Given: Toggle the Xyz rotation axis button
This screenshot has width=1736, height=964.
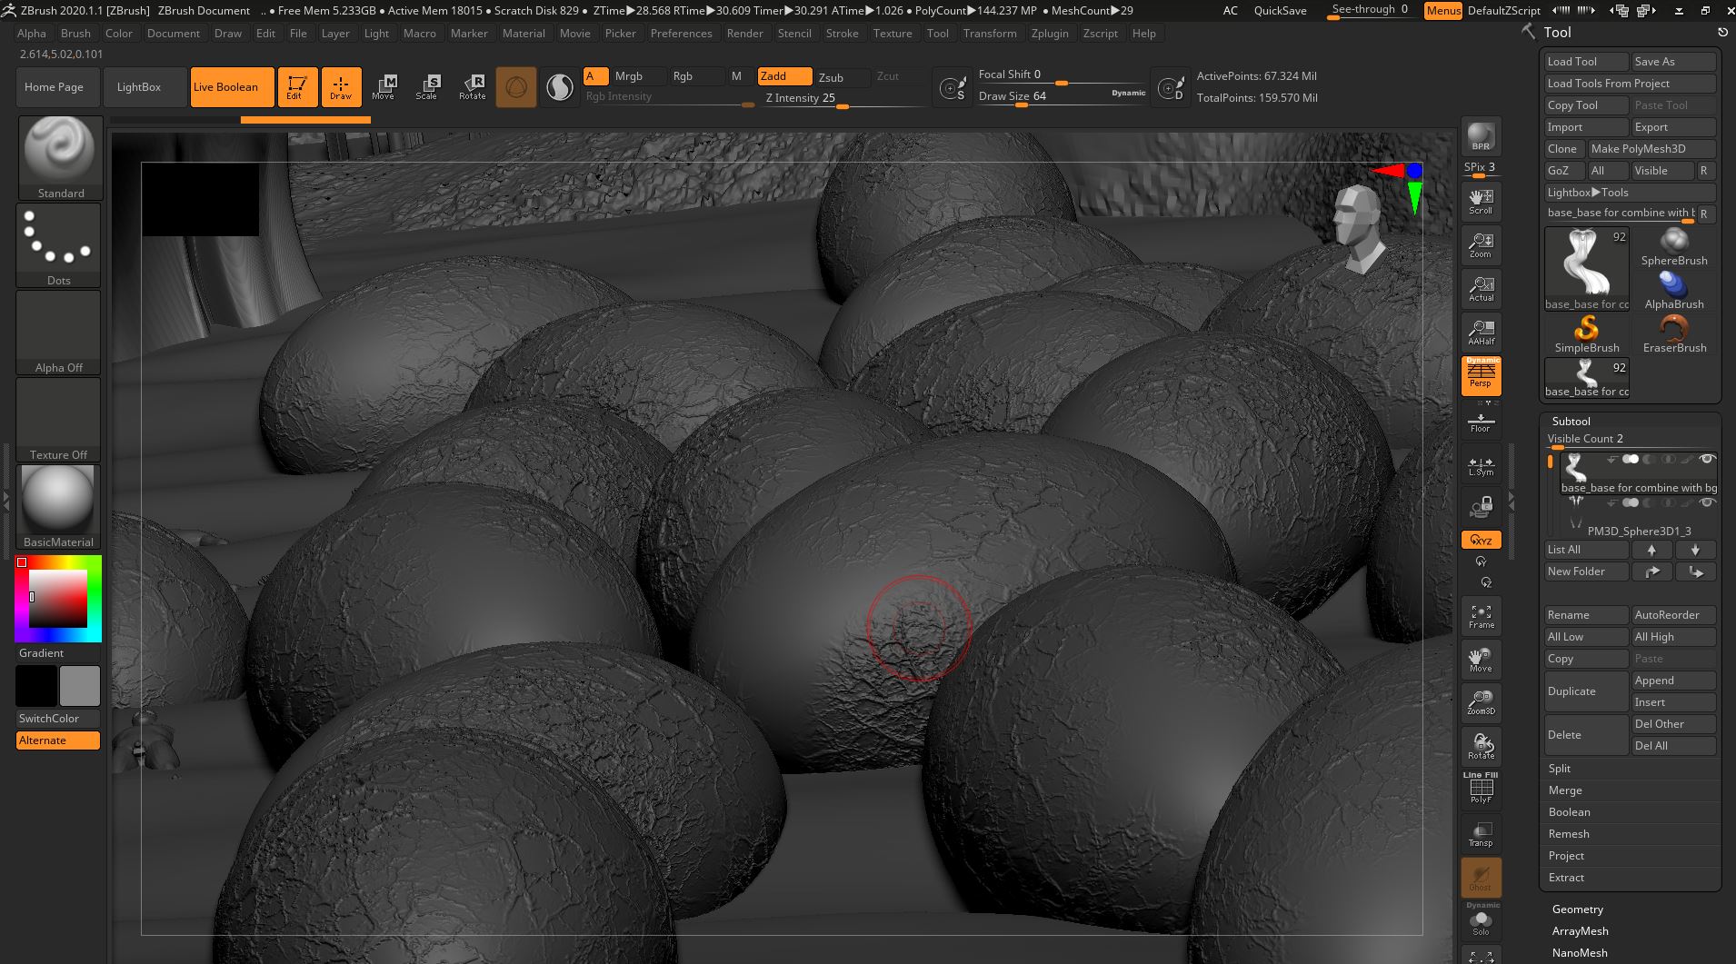Looking at the screenshot, I should point(1481,540).
